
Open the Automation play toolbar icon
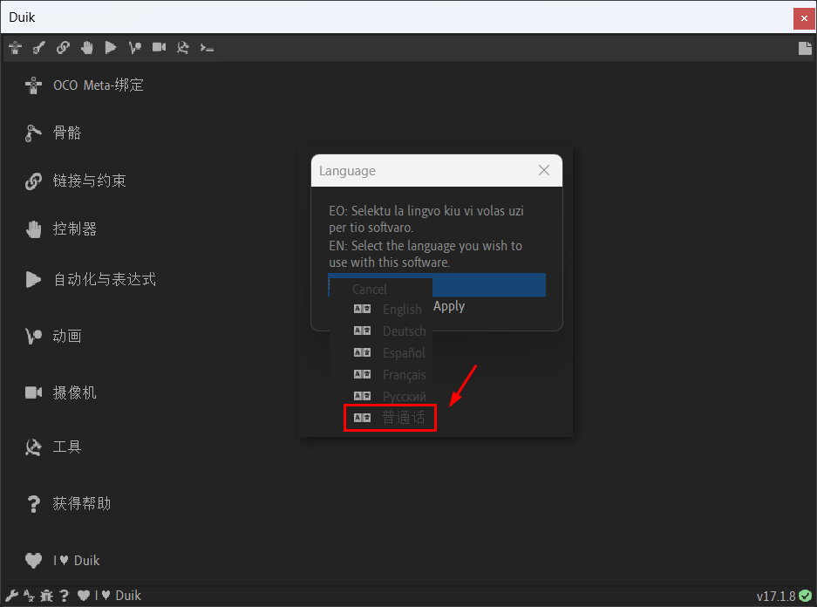(111, 48)
